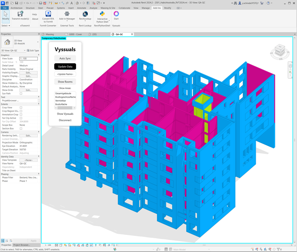
Task: Open the Autodesk App Store cart icon
Action: point(262,3)
